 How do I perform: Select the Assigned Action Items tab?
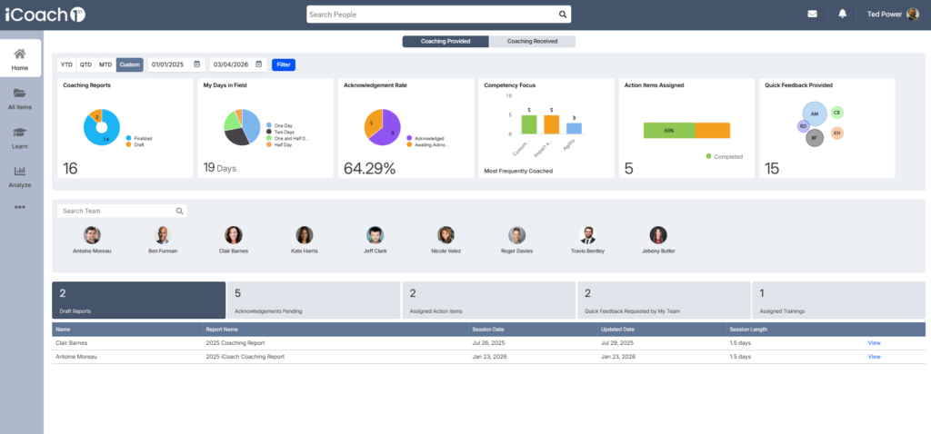[x=488, y=300]
